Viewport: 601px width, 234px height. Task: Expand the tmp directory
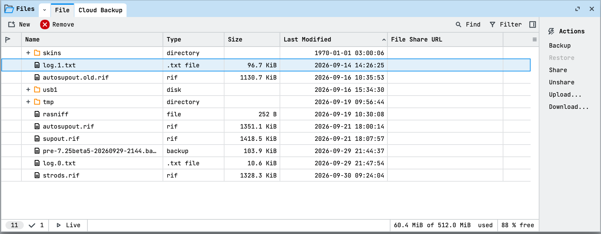(x=28, y=102)
